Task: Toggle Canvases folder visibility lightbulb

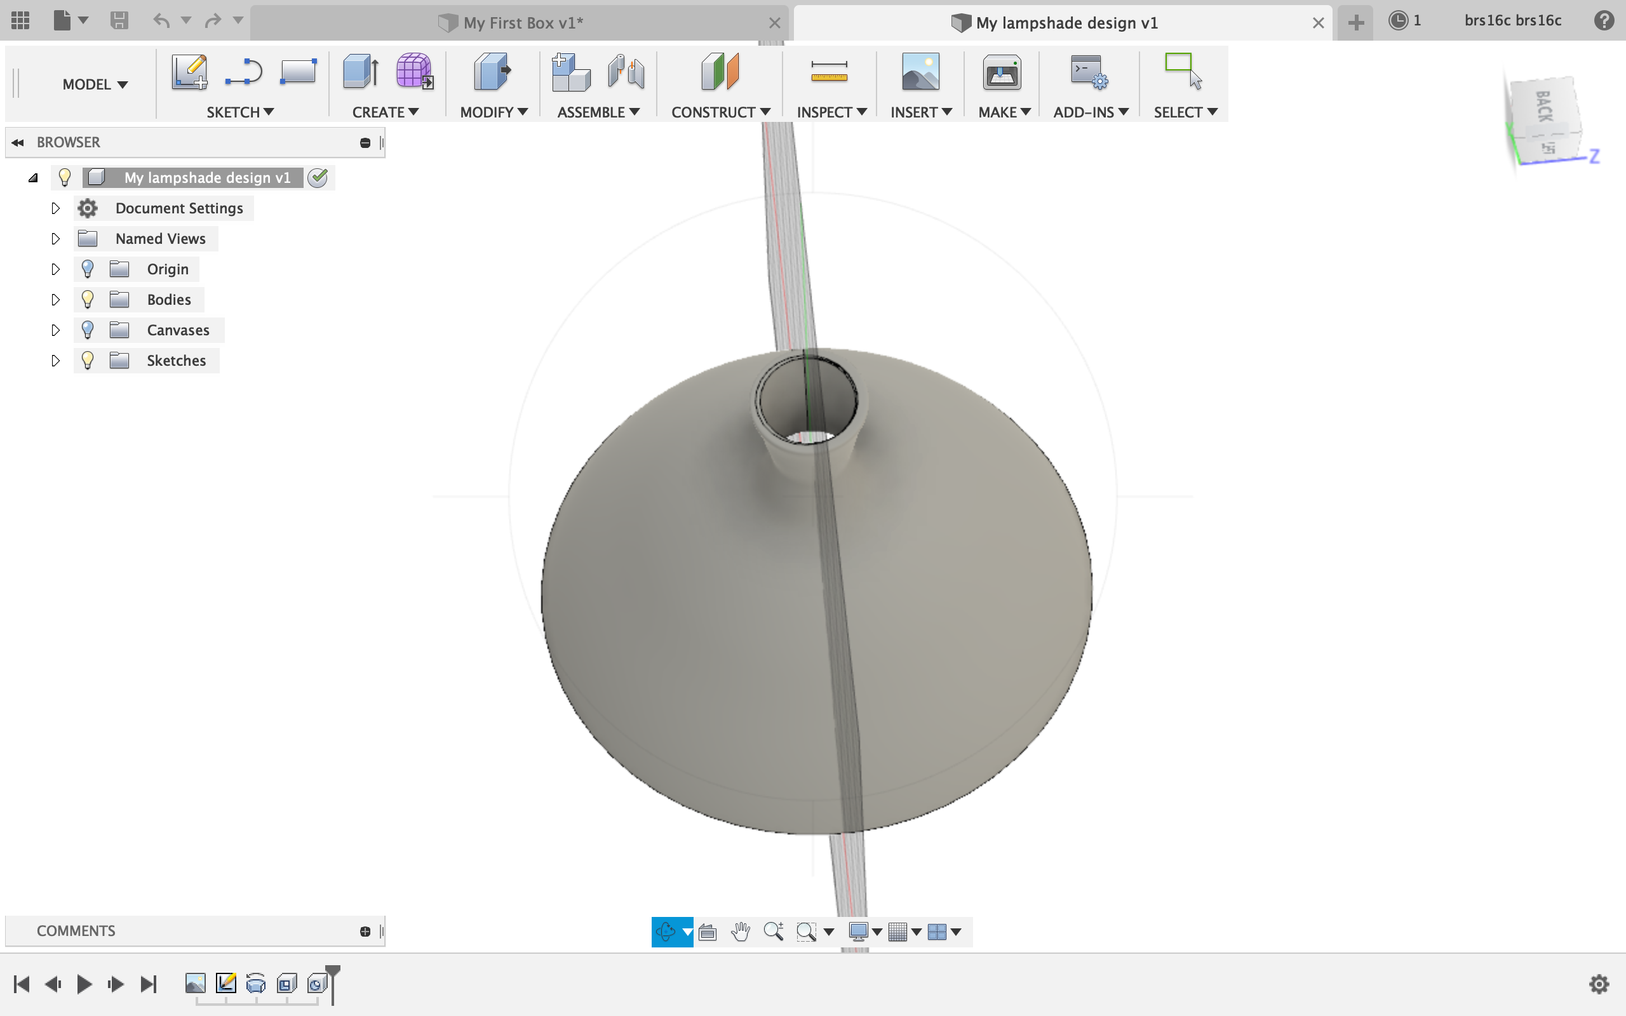Action: (88, 330)
